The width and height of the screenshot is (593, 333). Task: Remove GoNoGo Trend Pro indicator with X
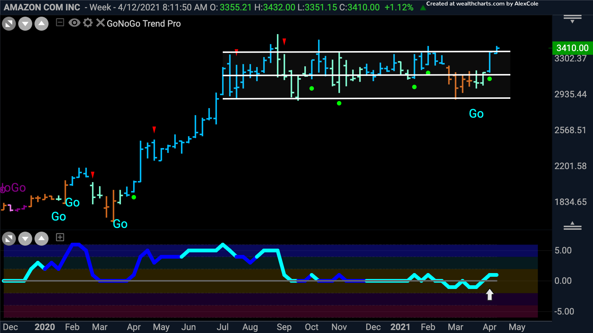coord(100,23)
